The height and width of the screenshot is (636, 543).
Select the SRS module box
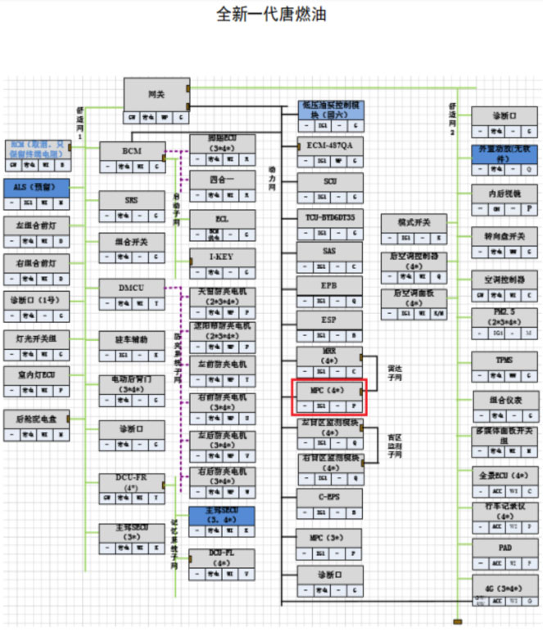click(132, 207)
